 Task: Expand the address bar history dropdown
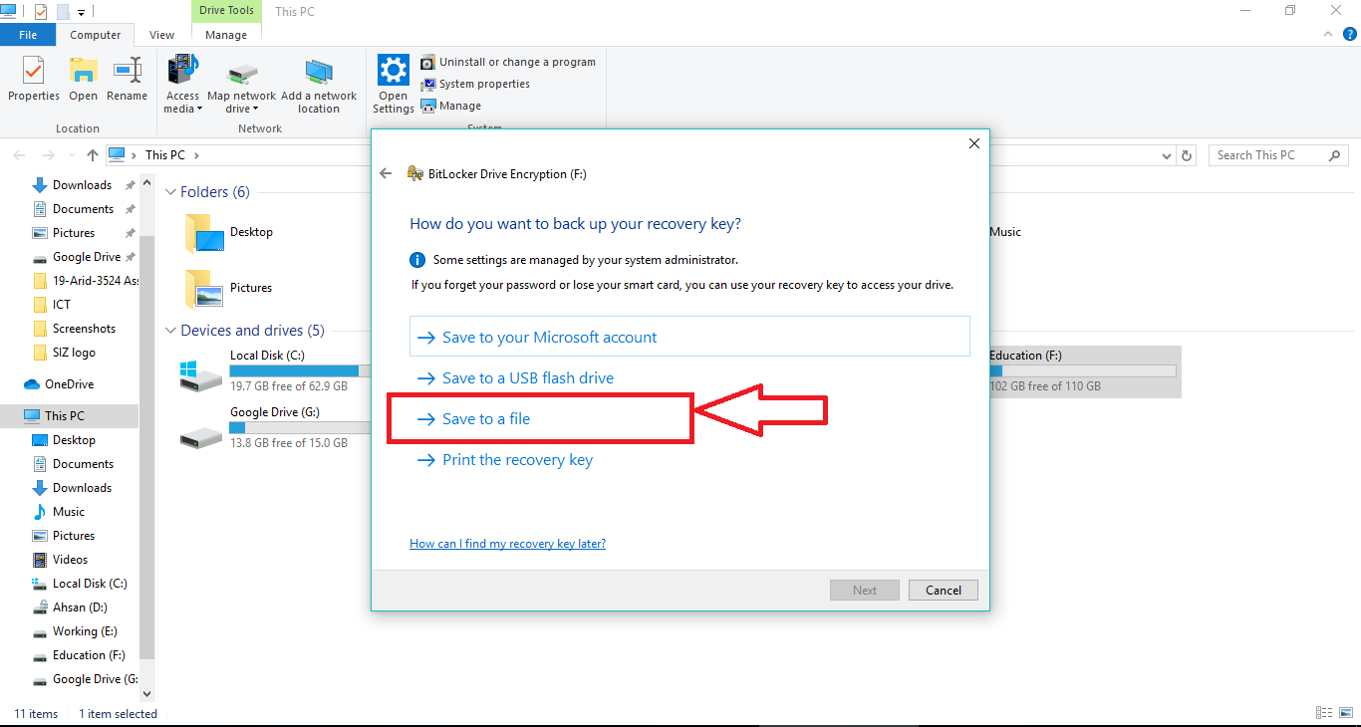pos(1168,156)
